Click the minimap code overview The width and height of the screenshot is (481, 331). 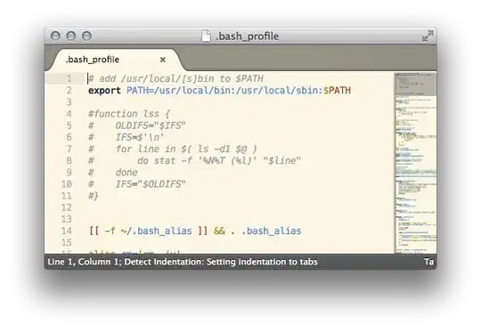tap(416, 163)
